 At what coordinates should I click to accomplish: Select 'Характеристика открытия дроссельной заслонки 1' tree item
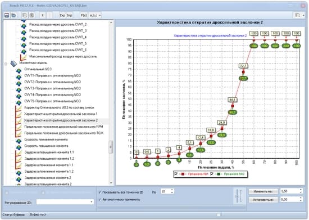tap(61, 114)
